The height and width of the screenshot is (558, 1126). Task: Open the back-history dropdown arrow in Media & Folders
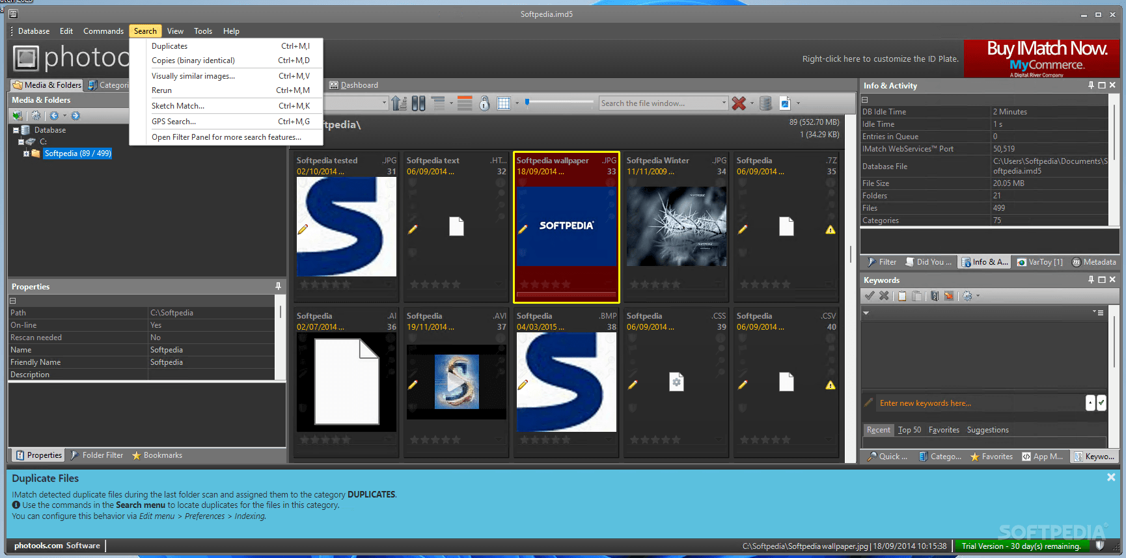coord(64,116)
